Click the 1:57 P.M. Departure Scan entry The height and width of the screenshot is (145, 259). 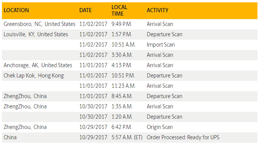point(130,34)
